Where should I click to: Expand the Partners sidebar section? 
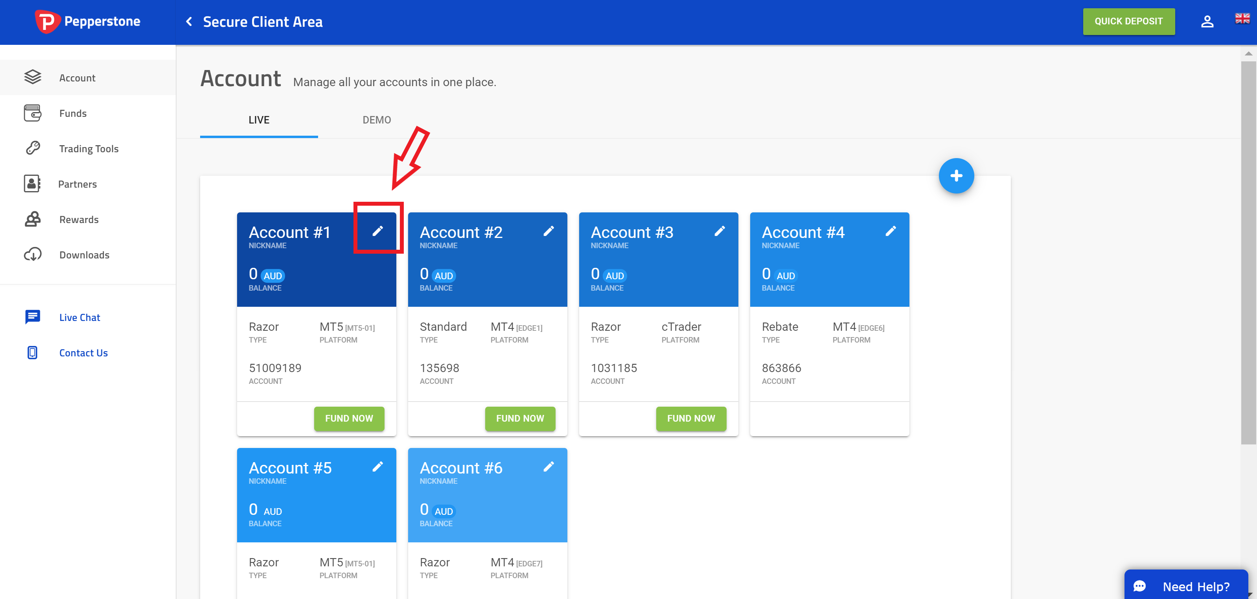78,184
